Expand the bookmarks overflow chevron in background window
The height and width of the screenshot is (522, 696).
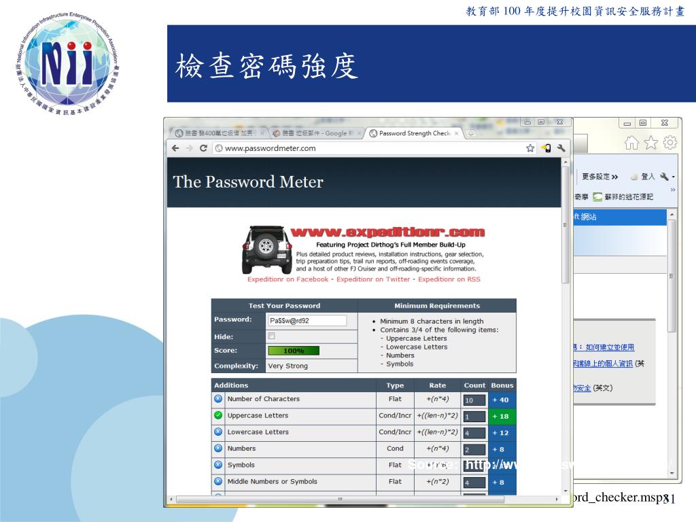click(672, 190)
